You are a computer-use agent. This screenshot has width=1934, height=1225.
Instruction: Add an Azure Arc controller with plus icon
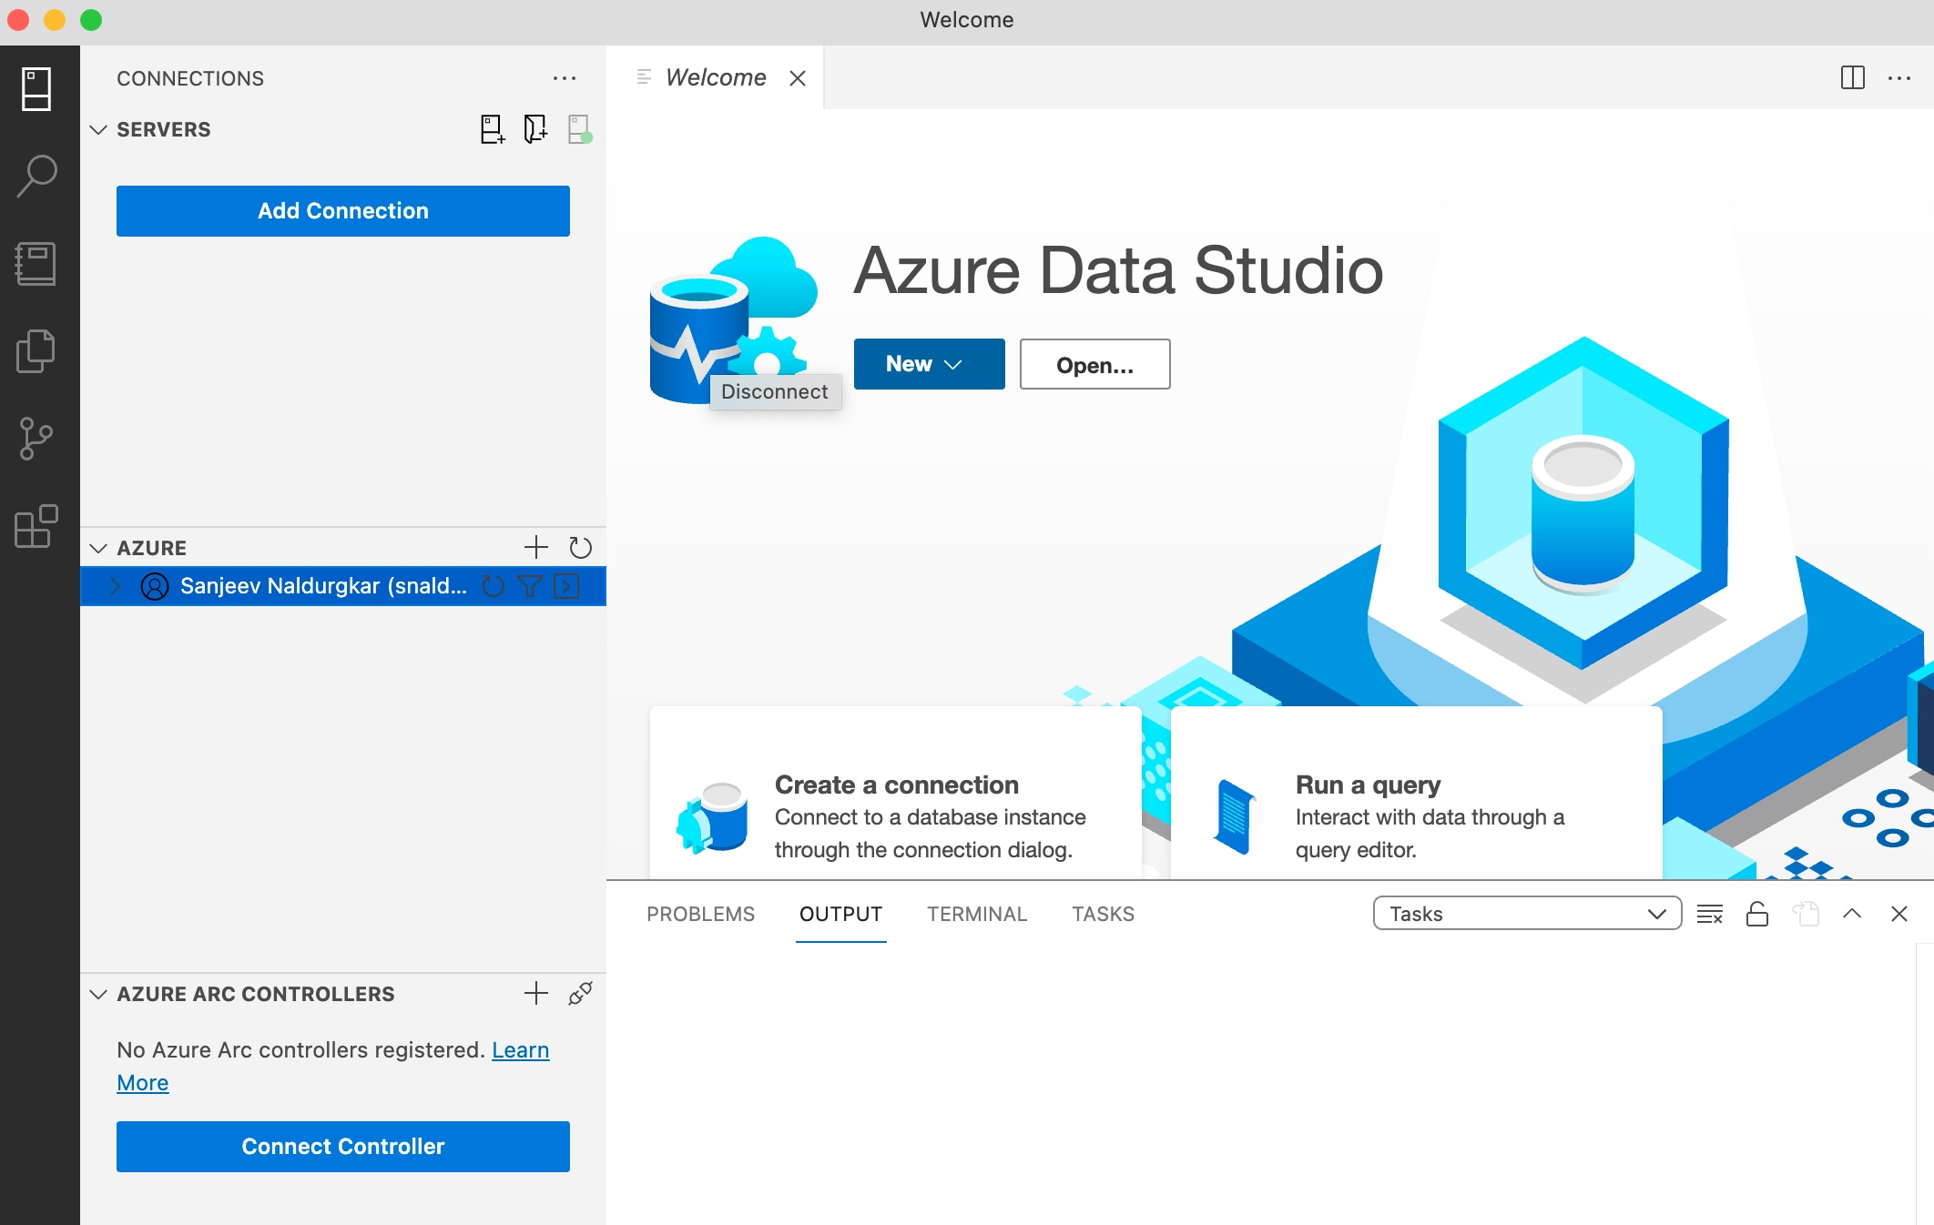(536, 993)
